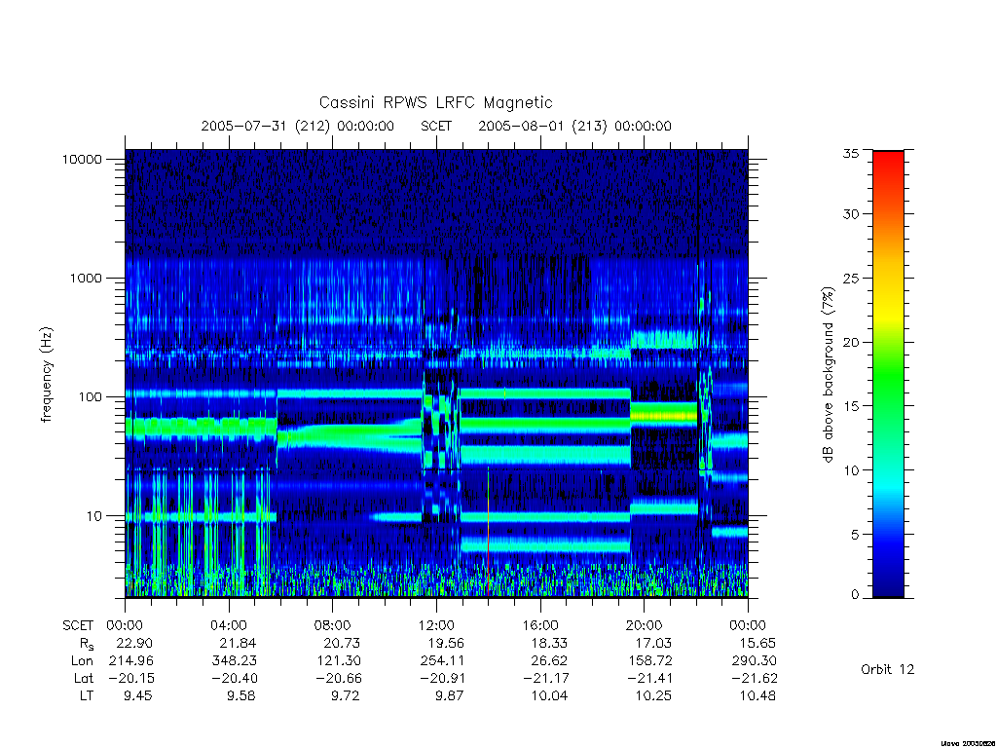Click the 20:00 time tick label
The image size is (997, 748).
tap(645, 626)
